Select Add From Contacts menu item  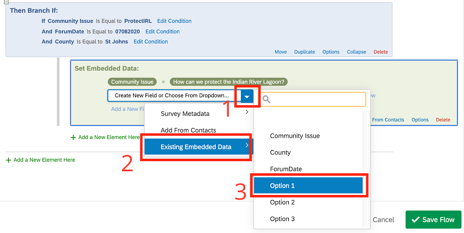point(188,130)
